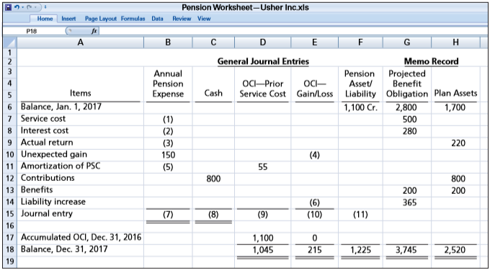The height and width of the screenshot is (271, 490).
Task: Click the OCI—Prior Service Cost heading
Action: point(262,89)
